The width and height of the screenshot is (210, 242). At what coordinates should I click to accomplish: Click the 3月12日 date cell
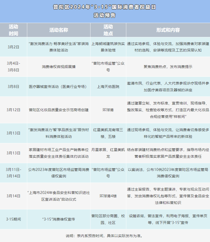click(14, 110)
